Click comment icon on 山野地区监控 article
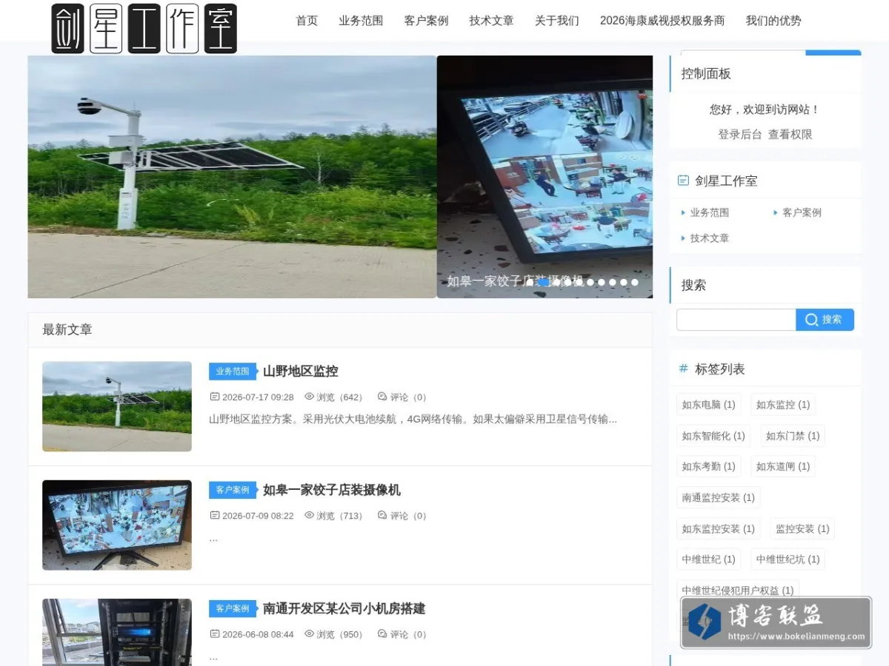The width and height of the screenshot is (889, 666). coord(382,397)
